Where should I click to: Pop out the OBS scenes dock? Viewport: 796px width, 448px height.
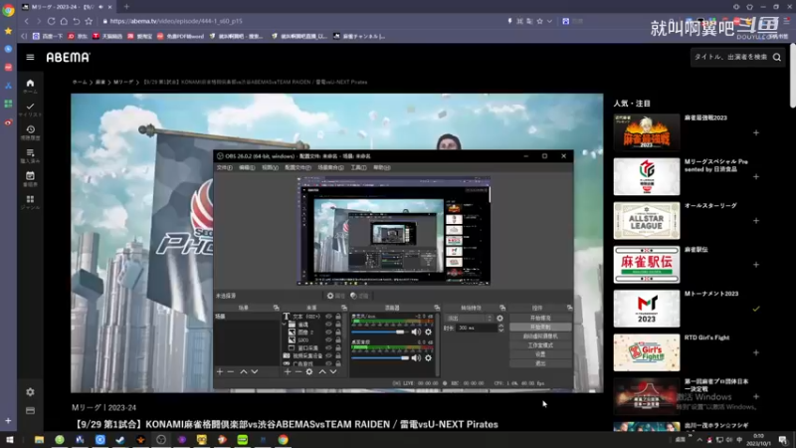tap(277, 308)
